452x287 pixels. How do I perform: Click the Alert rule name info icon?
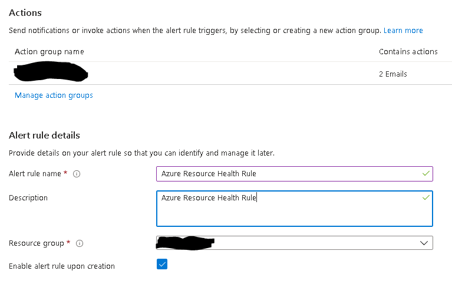77,174
